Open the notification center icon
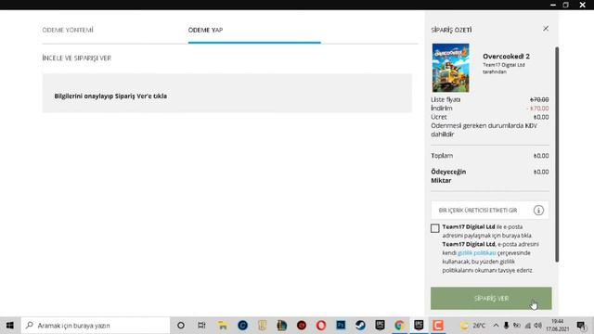The image size is (594, 334). tap(581, 326)
